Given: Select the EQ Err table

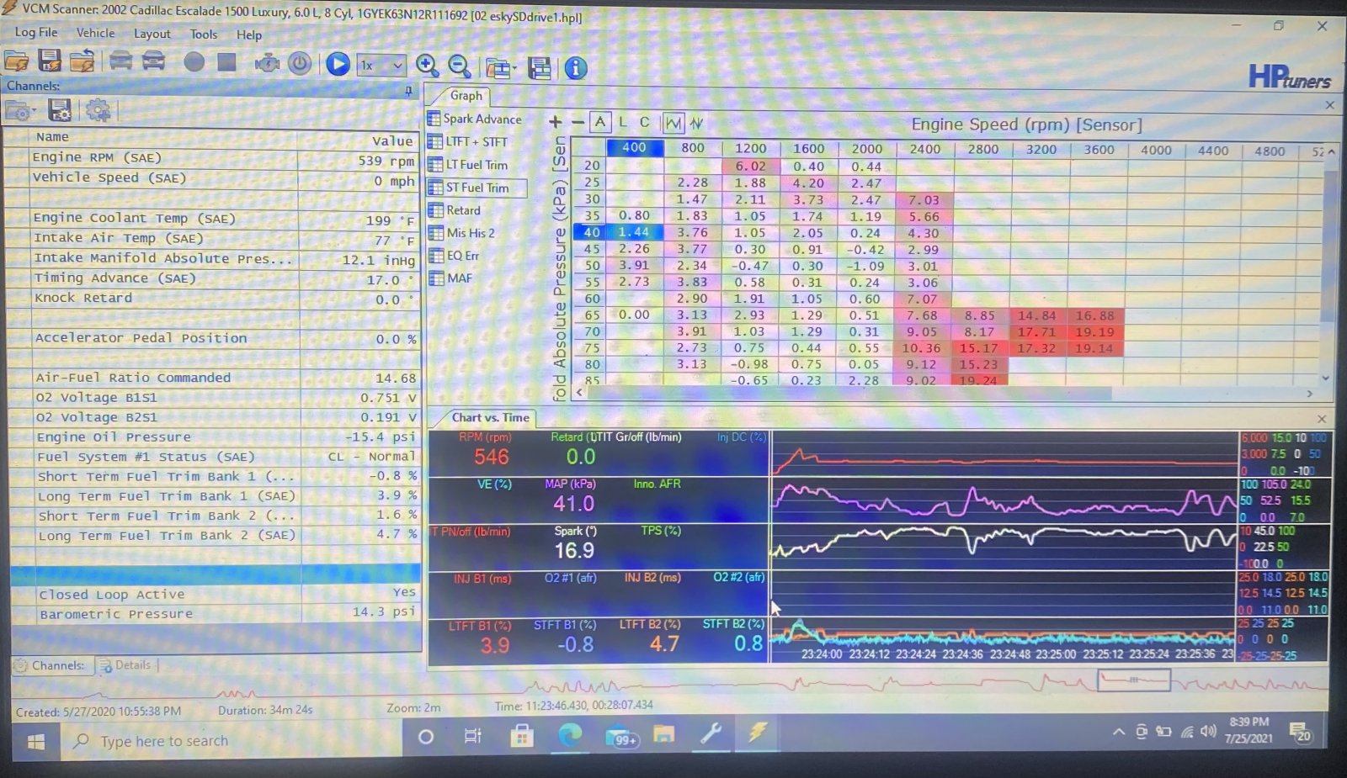Looking at the screenshot, I should tap(455, 256).
